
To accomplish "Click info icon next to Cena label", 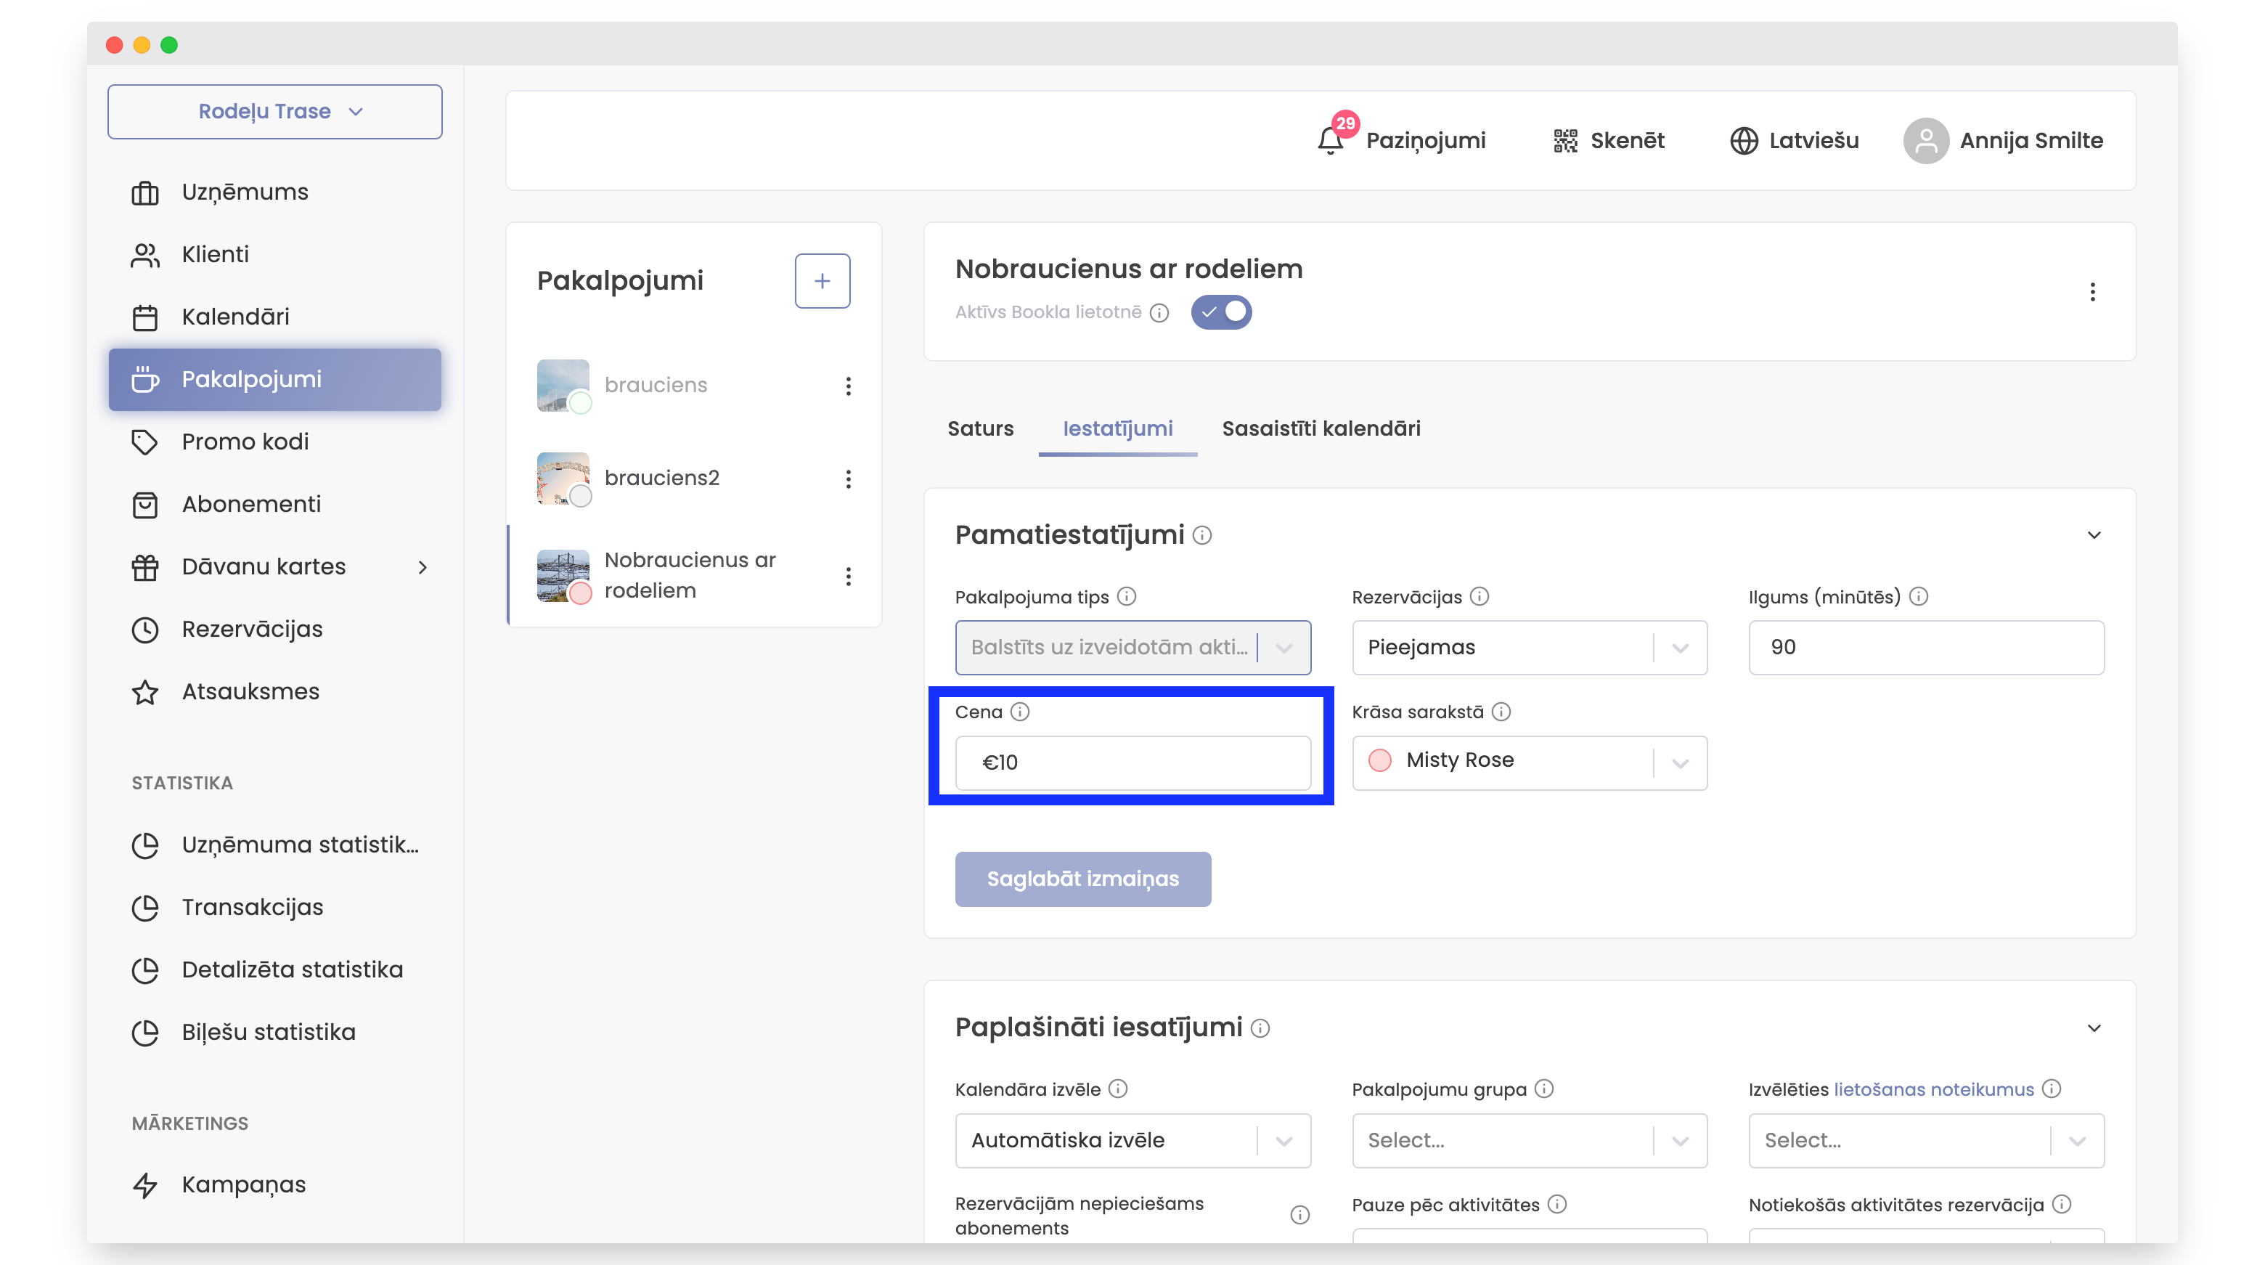I will [x=1020, y=712].
